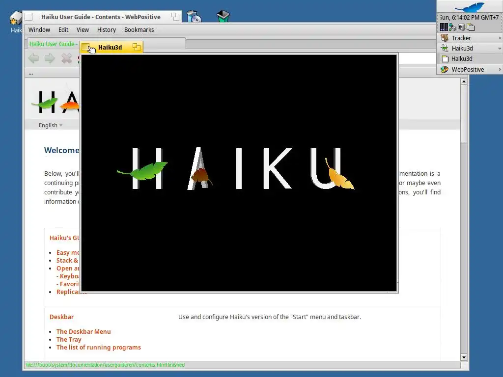
Task: Select the Installer CD icon on desktop
Action: tap(195, 16)
